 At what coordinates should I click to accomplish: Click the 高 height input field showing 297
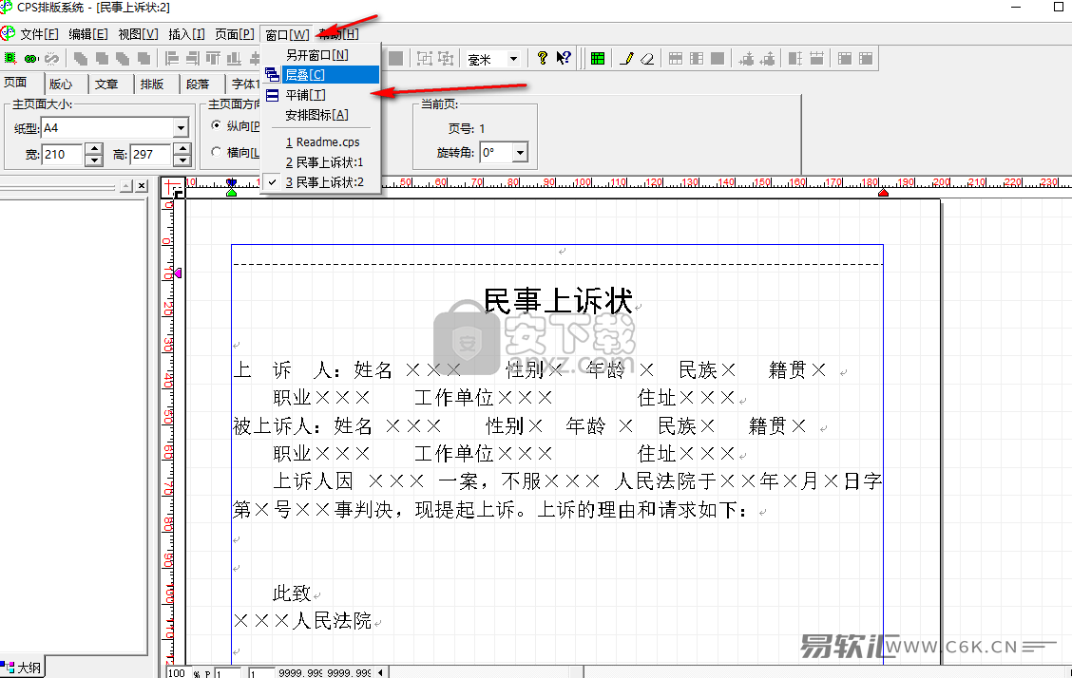150,155
